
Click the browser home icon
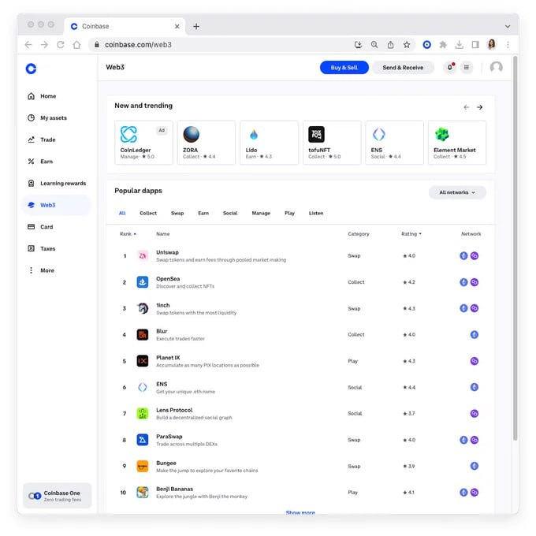77,45
